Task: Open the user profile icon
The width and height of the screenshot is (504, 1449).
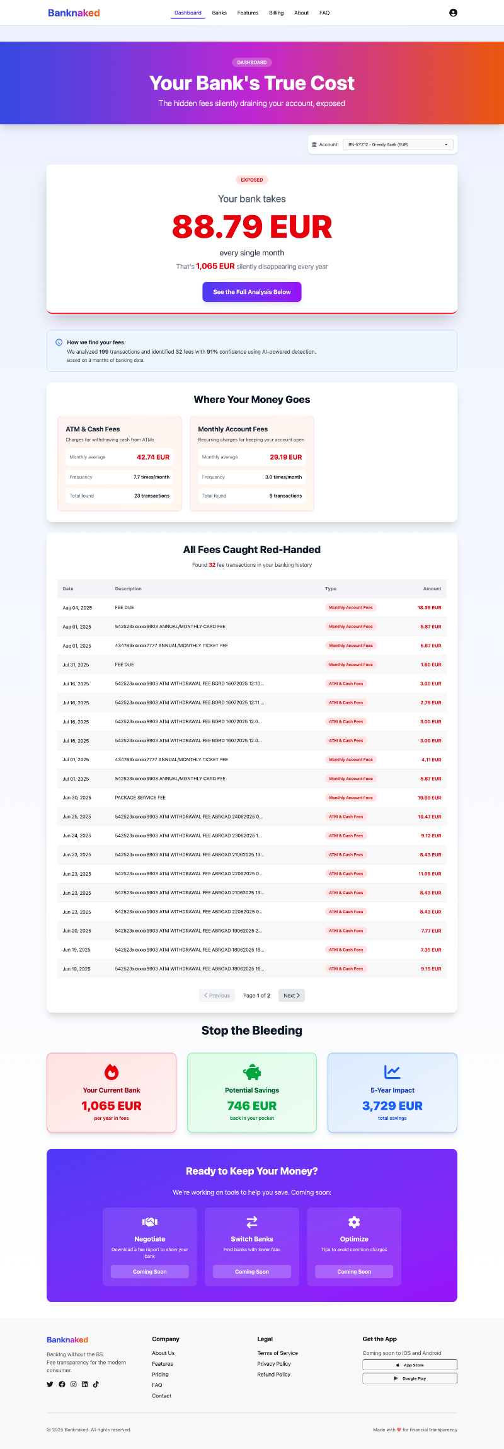Action: pyautogui.click(x=453, y=13)
